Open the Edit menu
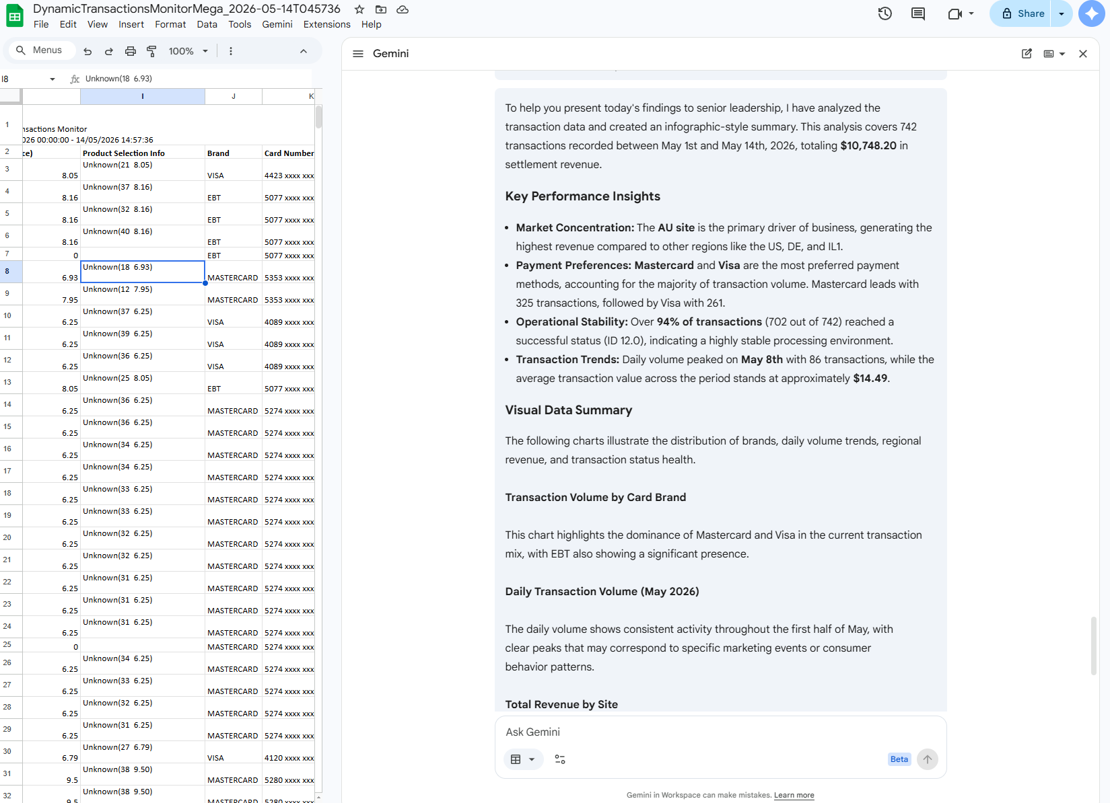1110x803 pixels. coord(68,24)
